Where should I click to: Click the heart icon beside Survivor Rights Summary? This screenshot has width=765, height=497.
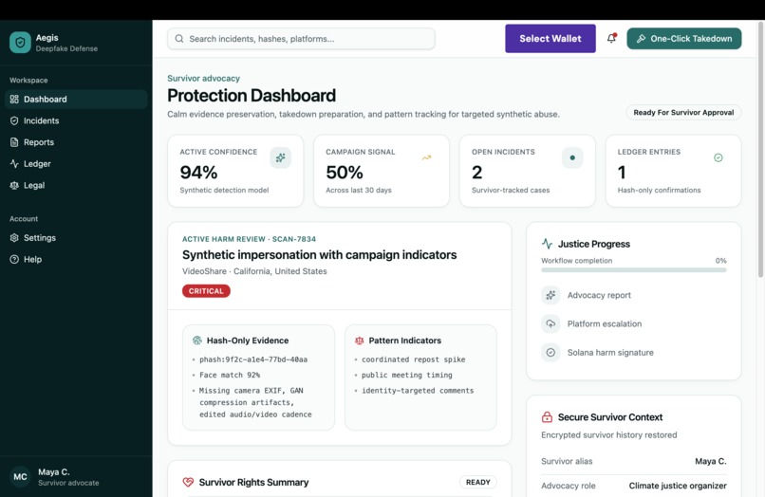pyautogui.click(x=188, y=483)
